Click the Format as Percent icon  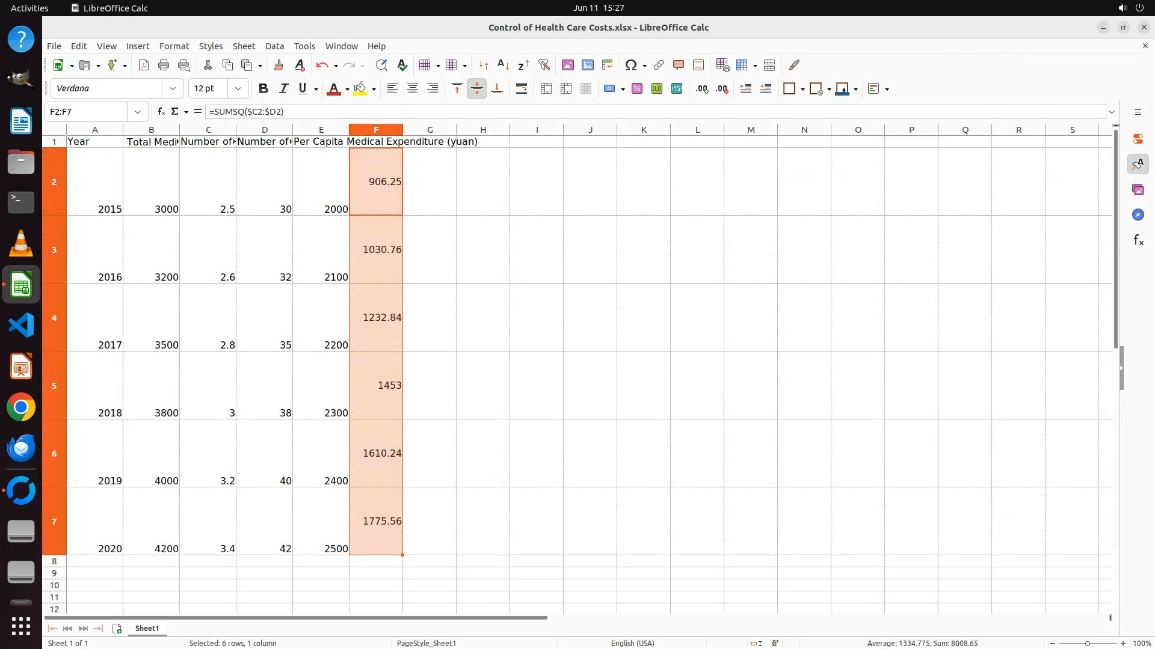tap(637, 89)
